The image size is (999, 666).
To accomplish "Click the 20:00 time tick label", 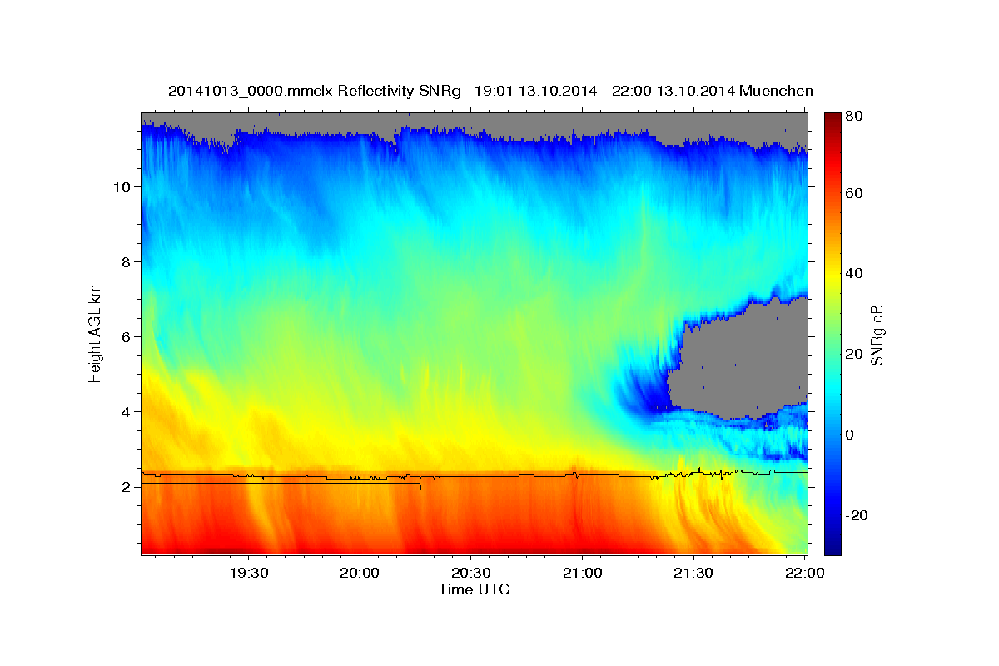I will (x=360, y=573).
